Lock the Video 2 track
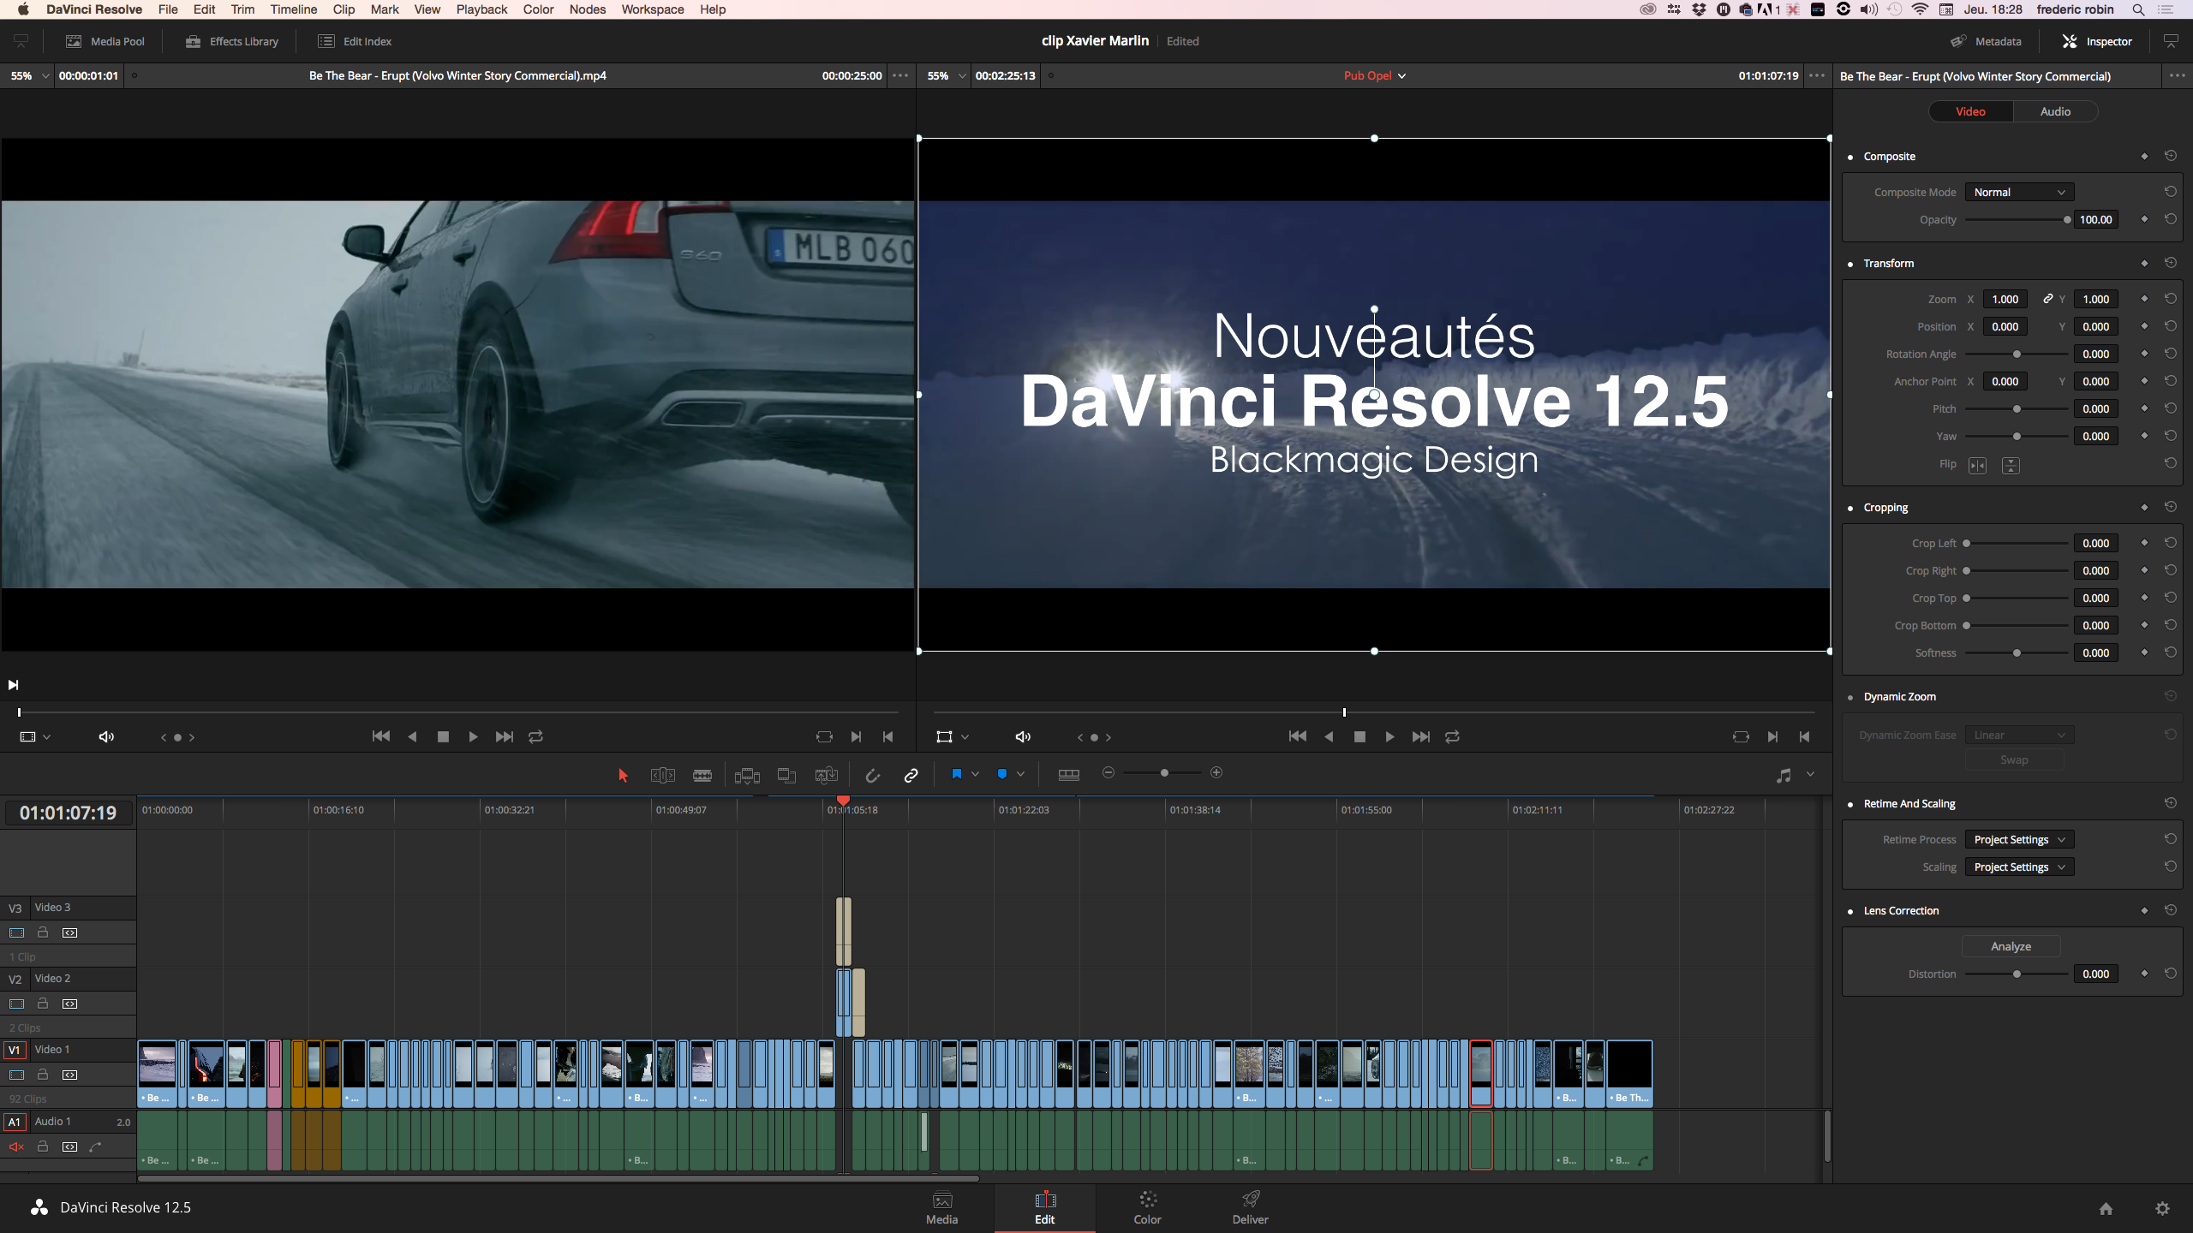 coord(43,1004)
